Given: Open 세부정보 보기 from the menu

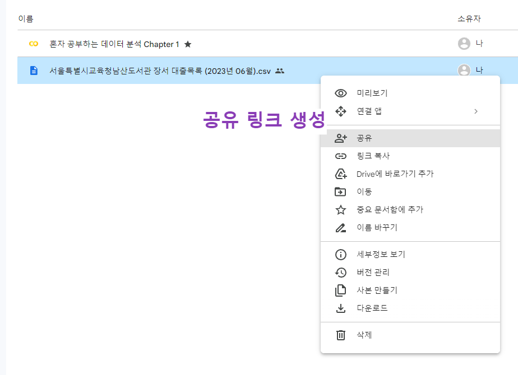Looking at the screenshot, I should click(410, 255).
